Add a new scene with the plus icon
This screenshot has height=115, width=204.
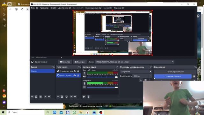pyautogui.click(x=32, y=96)
